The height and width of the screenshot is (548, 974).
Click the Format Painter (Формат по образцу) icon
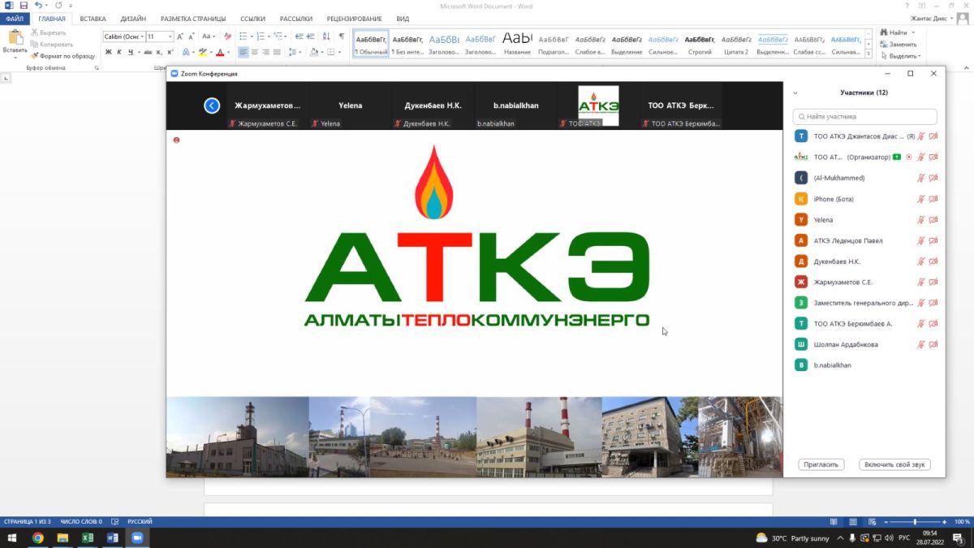35,56
